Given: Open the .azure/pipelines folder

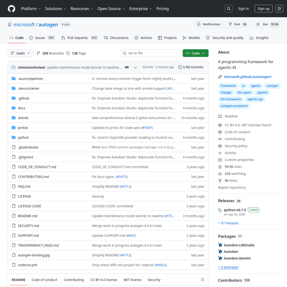Looking at the screenshot, I should click(30, 79).
